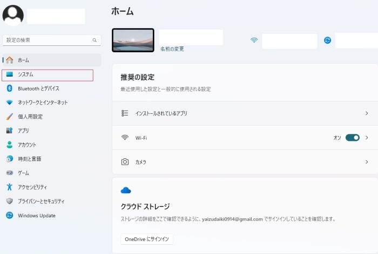Select ネットワークとインターネット menu item
The image size is (378, 254).
click(x=51, y=102)
